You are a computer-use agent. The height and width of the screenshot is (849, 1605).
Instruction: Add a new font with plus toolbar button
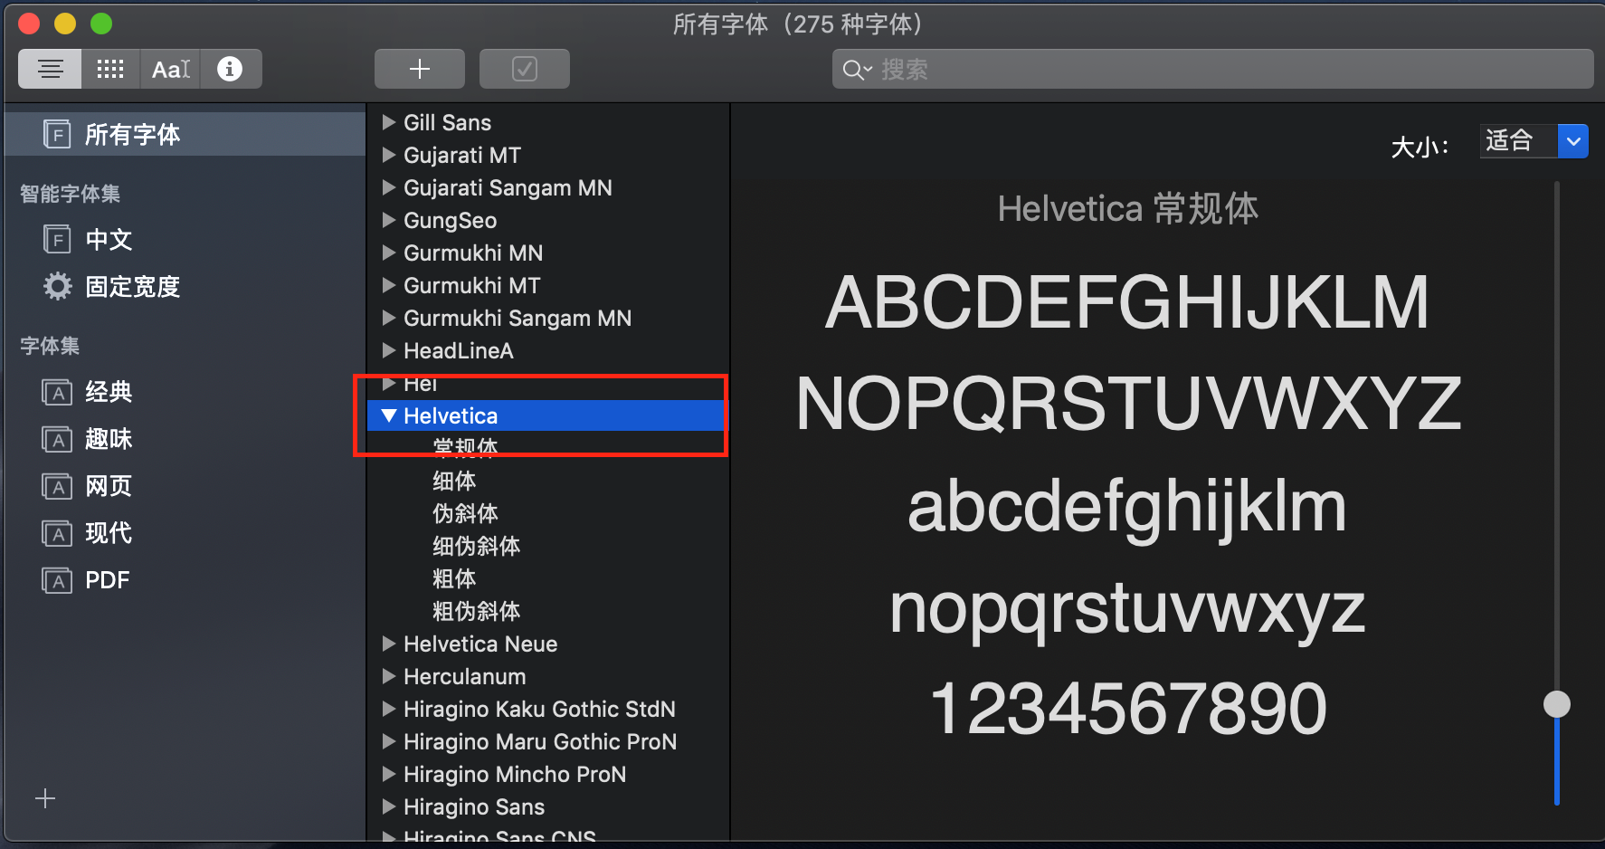point(420,69)
